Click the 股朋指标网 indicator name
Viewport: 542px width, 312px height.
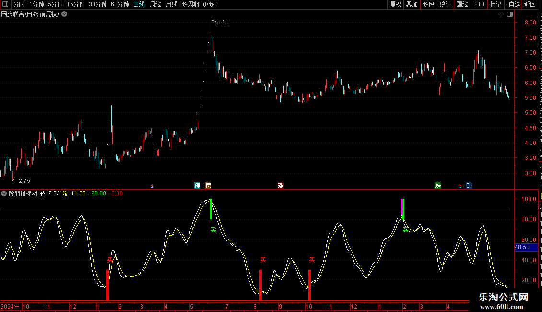point(23,193)
